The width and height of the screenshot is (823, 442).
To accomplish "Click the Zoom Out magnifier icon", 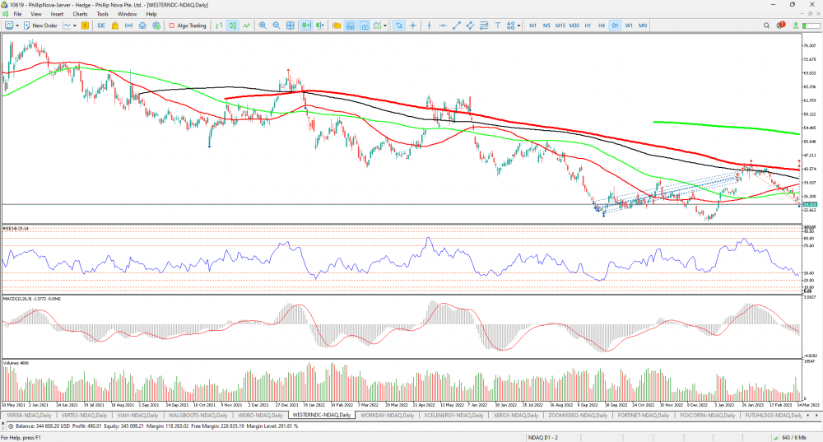I will point(276,26).
